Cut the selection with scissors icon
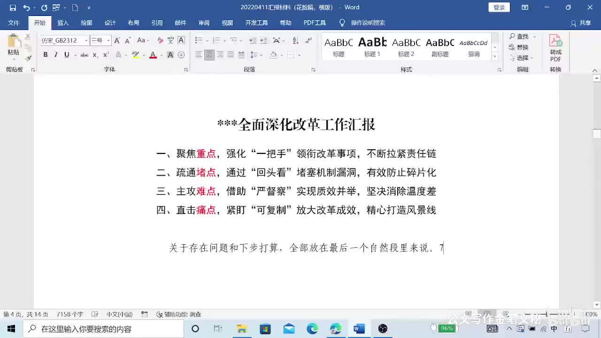Viewport: 601px width, 338px height. click(x=28, y=37)
